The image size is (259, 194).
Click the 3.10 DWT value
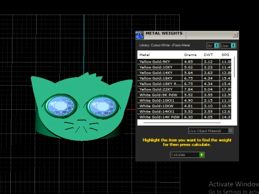[208, 106]
